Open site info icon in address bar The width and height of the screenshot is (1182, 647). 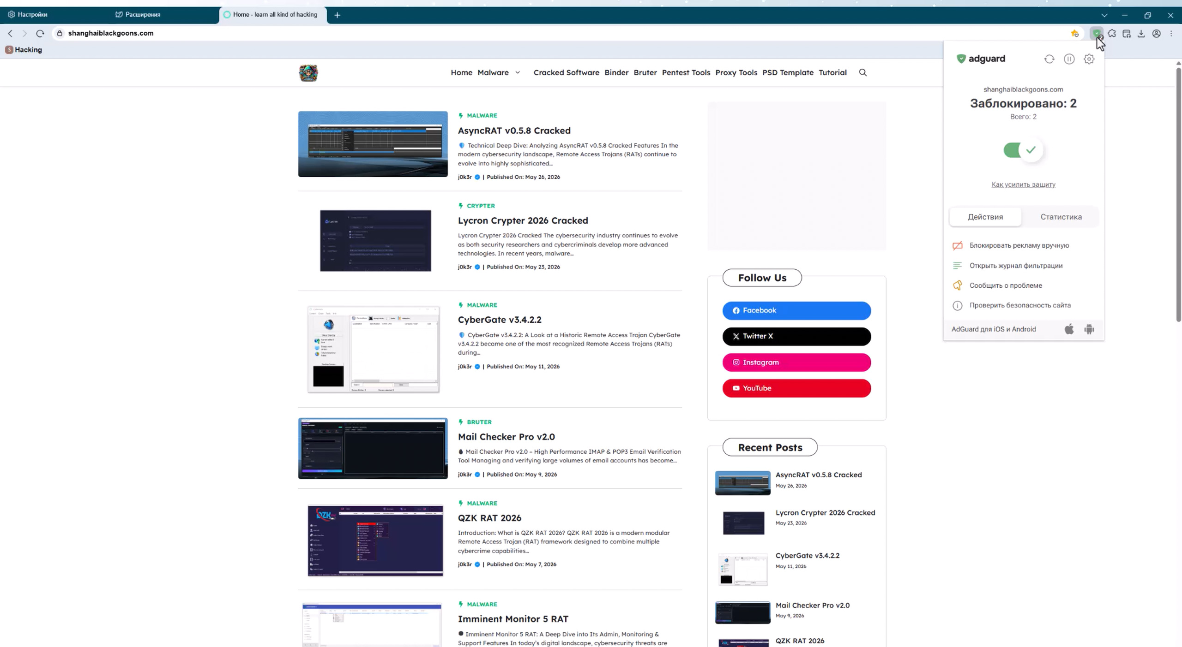click(60, 33)
